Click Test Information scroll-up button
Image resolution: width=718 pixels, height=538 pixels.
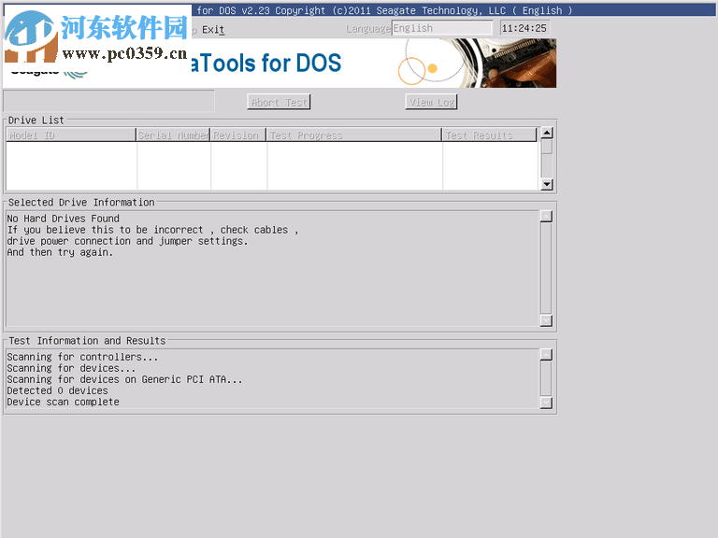coord(546,355)
